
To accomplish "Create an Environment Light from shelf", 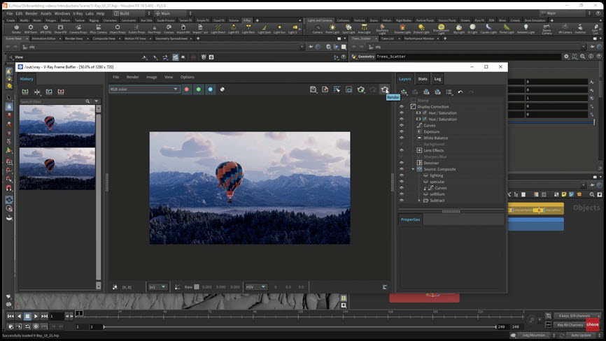I will [x=441, y=29].
